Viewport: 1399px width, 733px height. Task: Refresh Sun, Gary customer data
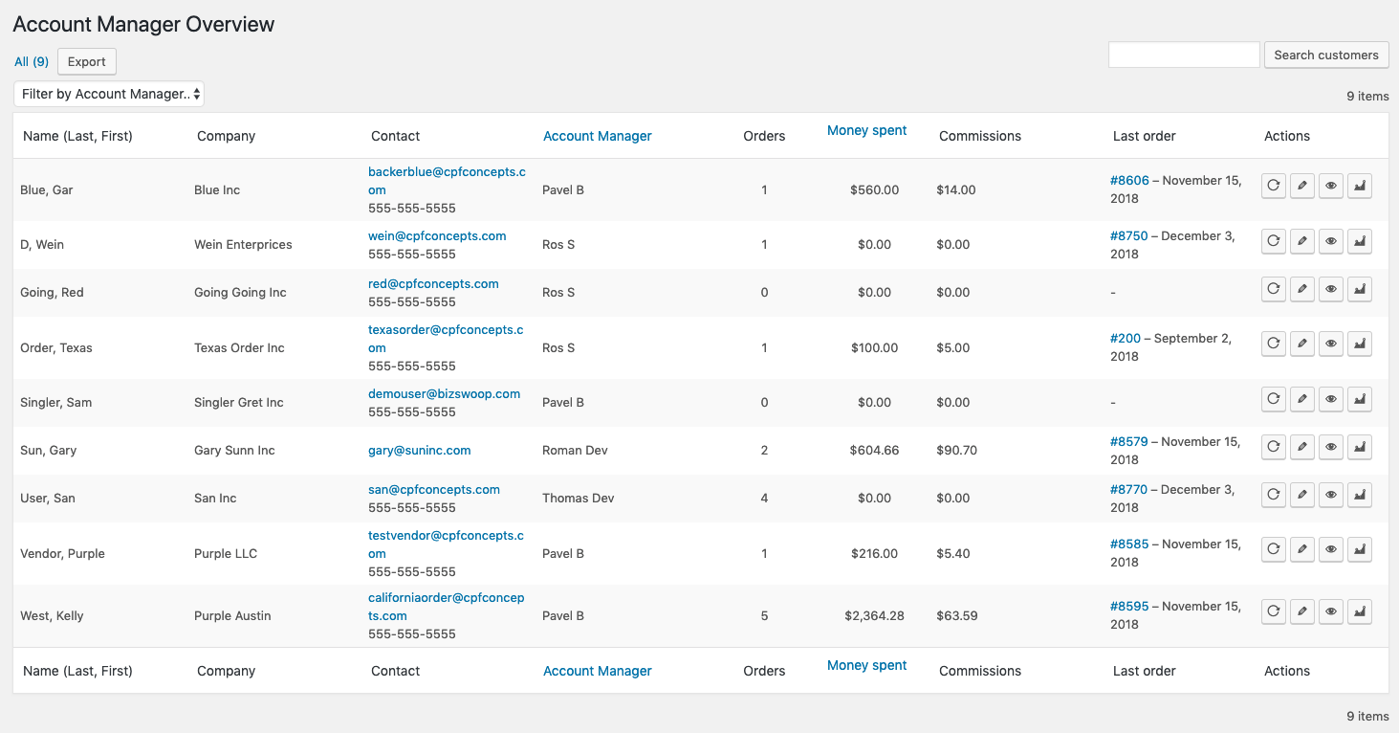click(x=1273, y=447)
